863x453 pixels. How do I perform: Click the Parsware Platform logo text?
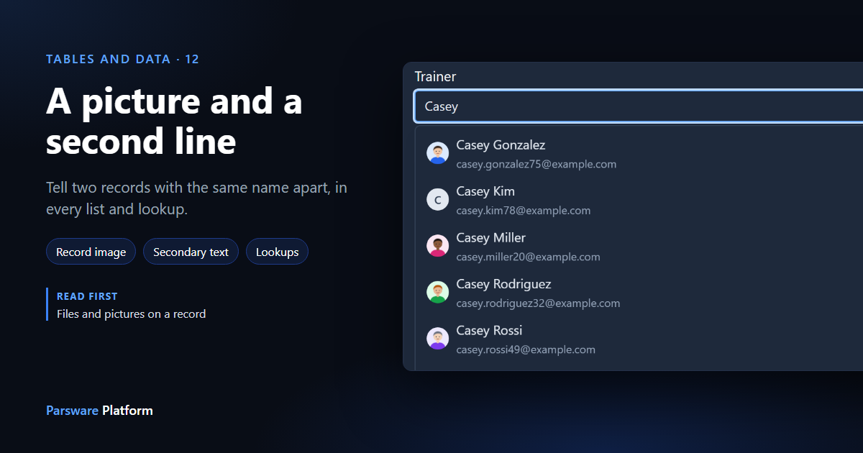(x=99, y=411)
